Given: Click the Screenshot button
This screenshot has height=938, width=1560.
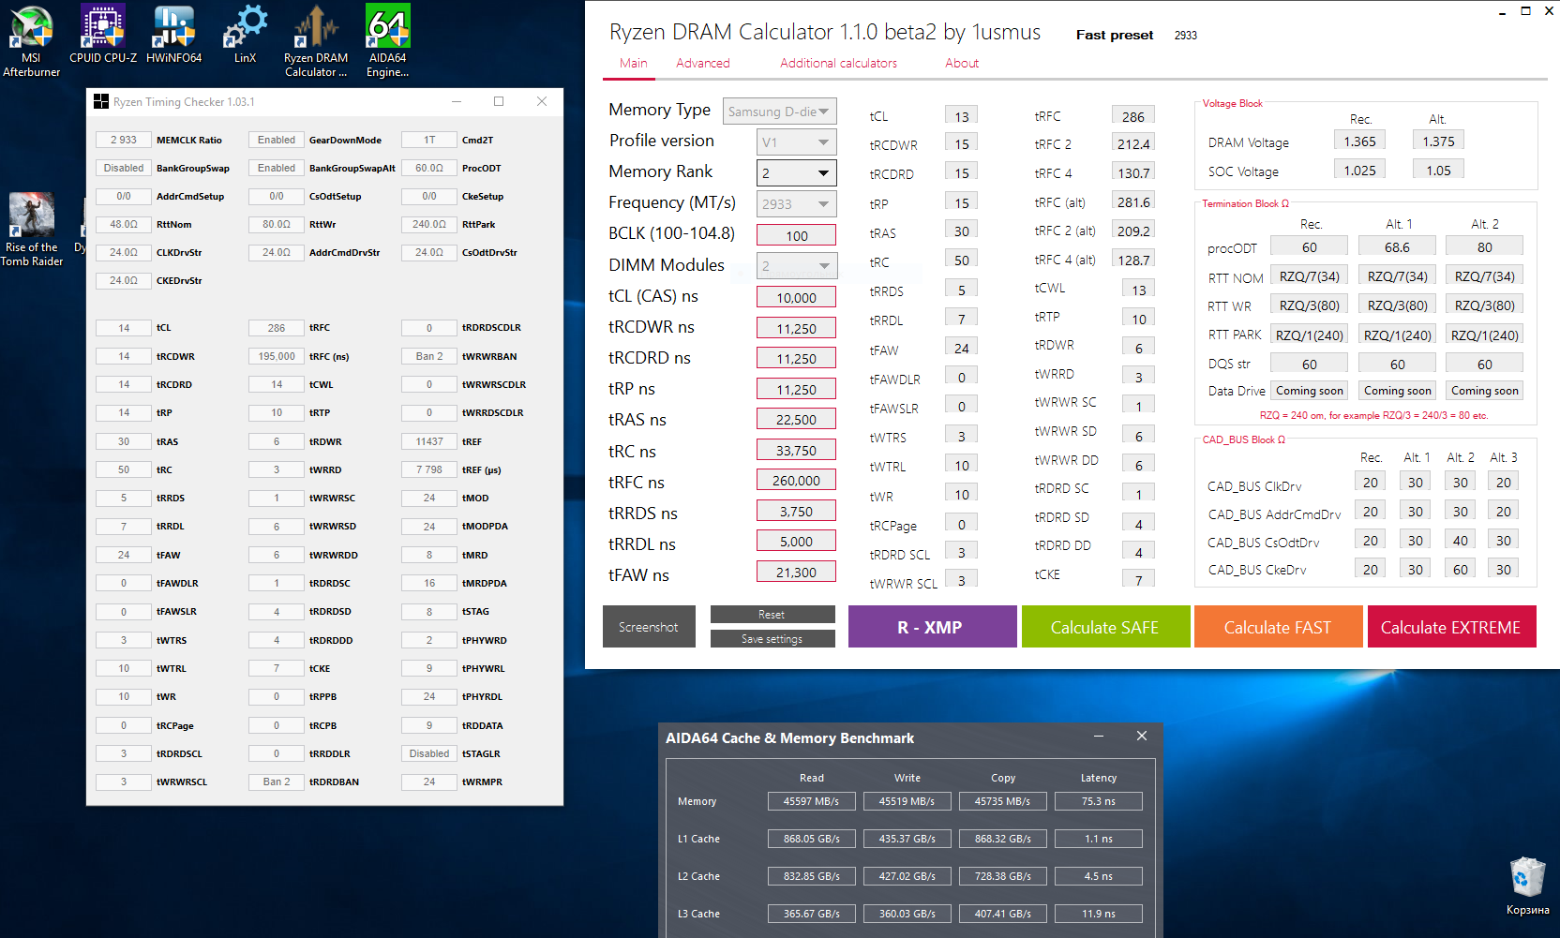Looking at the screenshot, I should click(649, 627).
